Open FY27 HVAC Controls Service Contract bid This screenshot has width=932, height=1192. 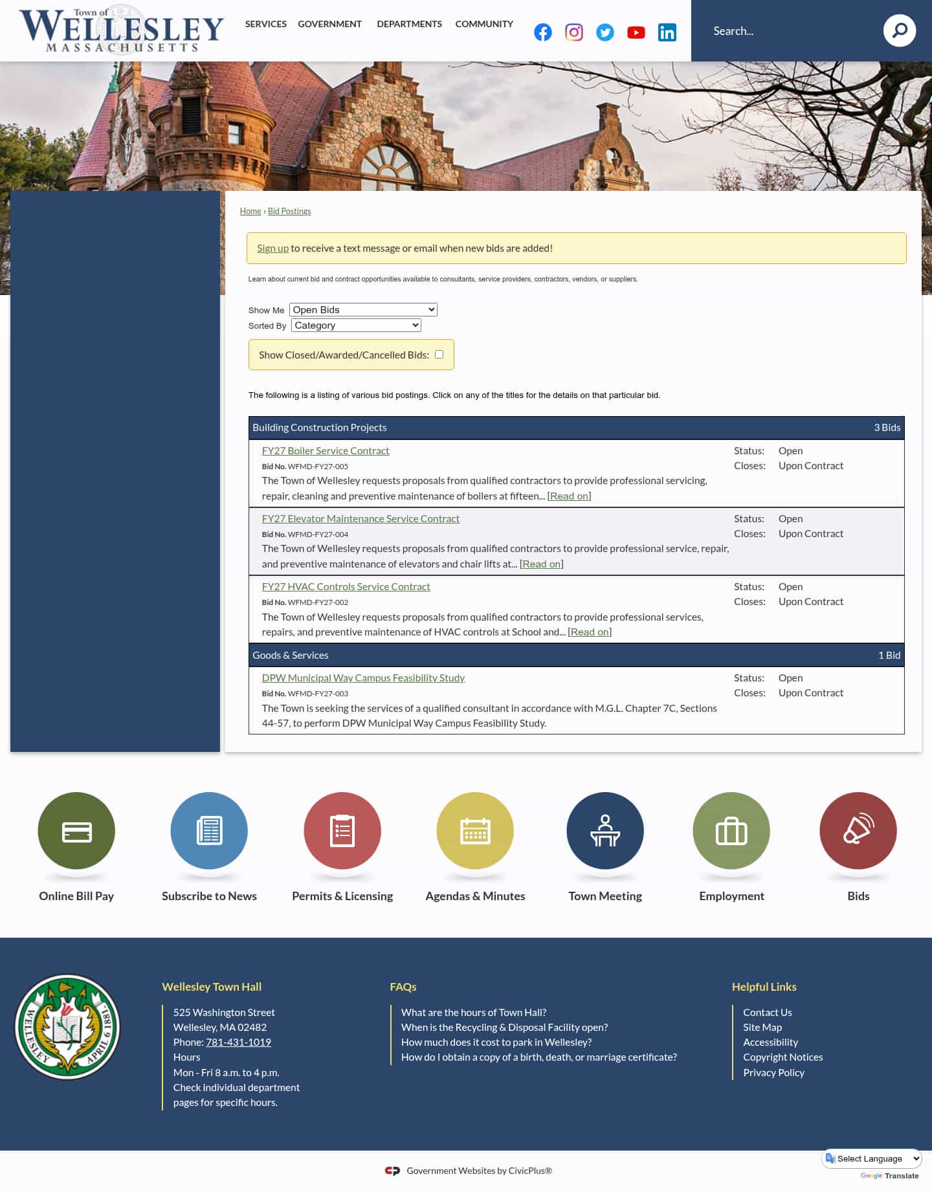(346, 586)
